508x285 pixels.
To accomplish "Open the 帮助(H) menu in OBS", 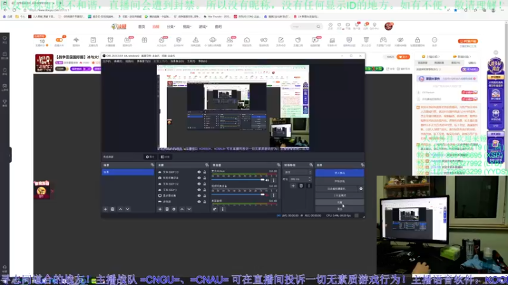I will click(x=203, y=61).
